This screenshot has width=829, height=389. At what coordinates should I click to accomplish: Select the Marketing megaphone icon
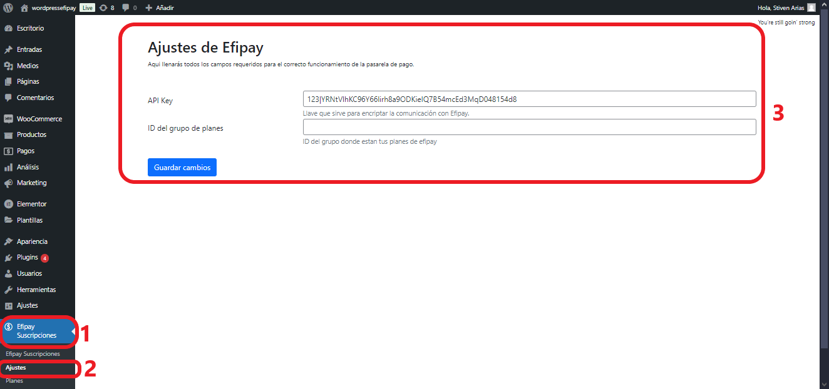tap(9, 183)
